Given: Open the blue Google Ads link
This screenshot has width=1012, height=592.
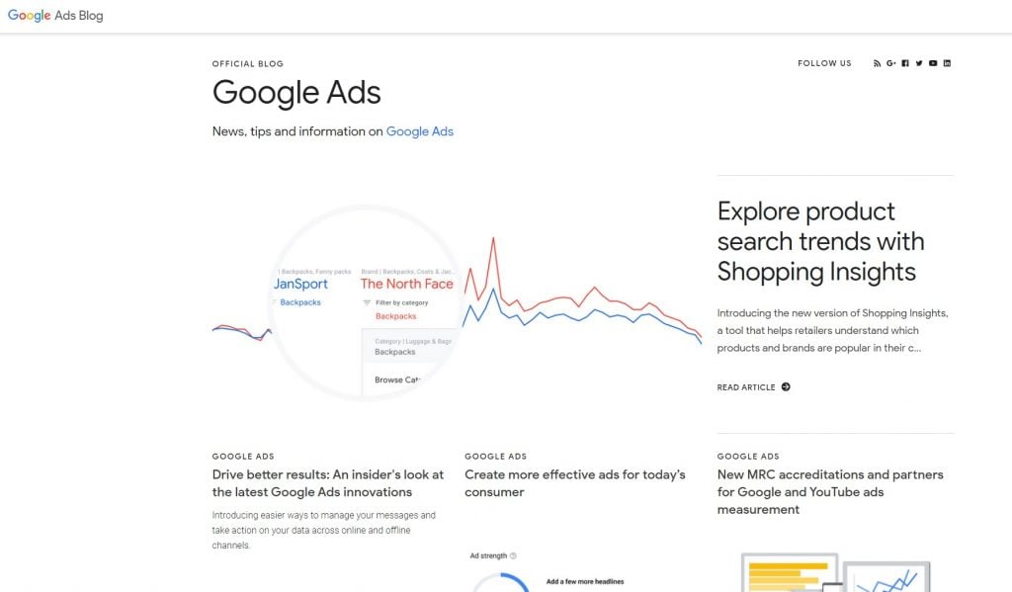Looking at the screenshot, I should coord(419,131).
